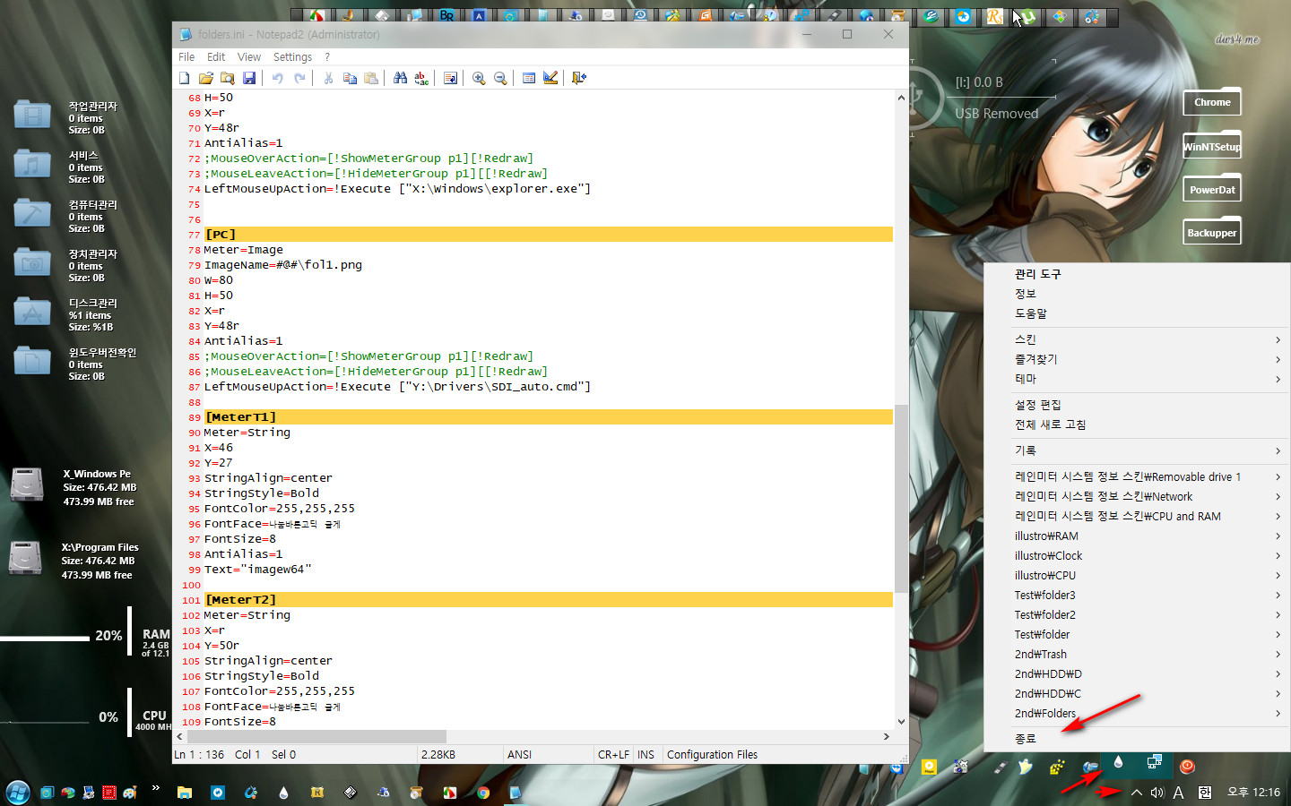Click the Zoom in magnifier icon
1291x806 pixels.
click(x=479, y=78)
